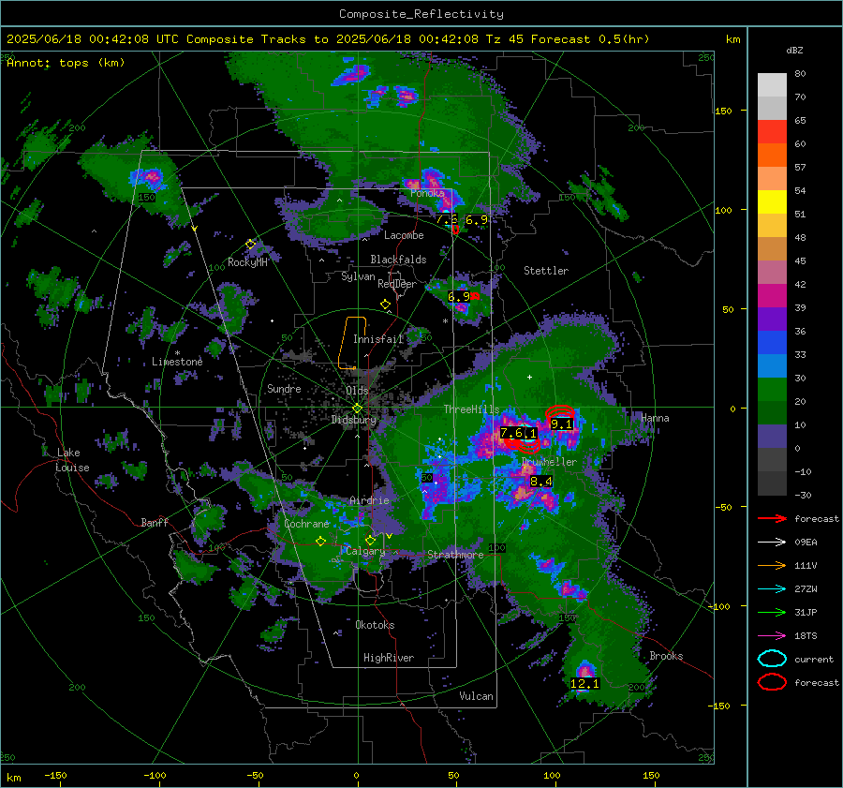
Task: Click the Sylvan label
Action: [358, 276]
